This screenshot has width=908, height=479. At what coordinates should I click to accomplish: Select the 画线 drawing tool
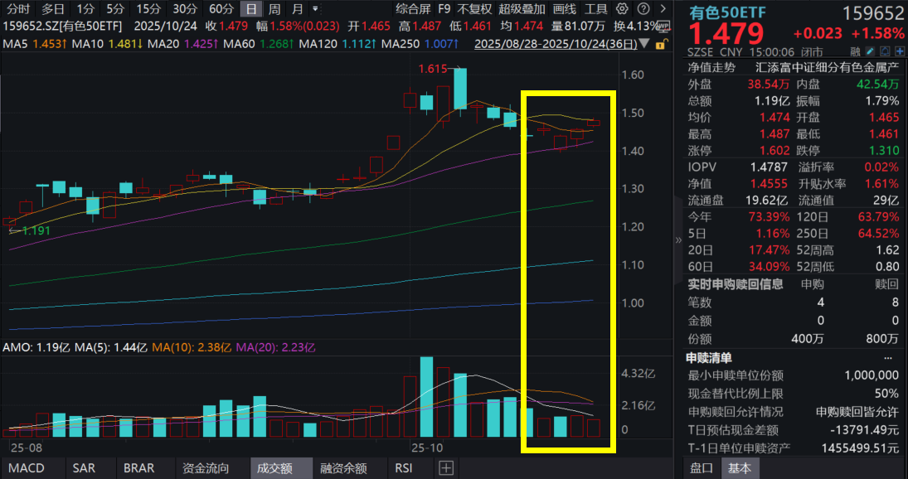(x=564, y=10)
